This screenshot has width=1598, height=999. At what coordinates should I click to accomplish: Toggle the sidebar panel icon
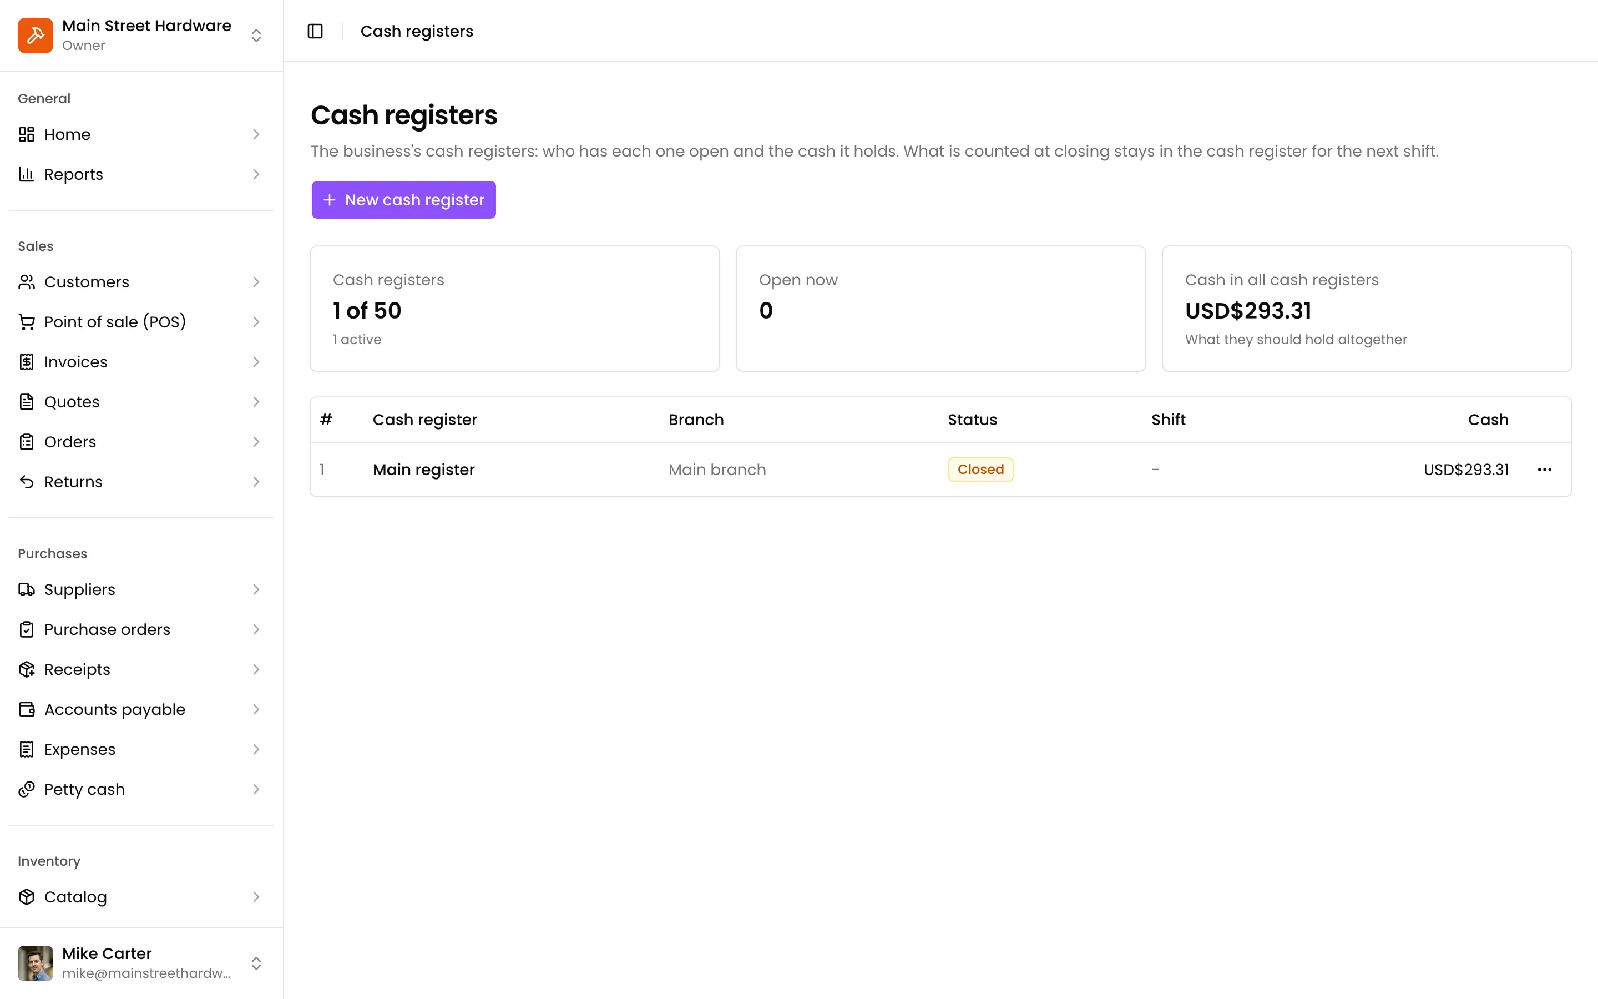coord(315,31)
